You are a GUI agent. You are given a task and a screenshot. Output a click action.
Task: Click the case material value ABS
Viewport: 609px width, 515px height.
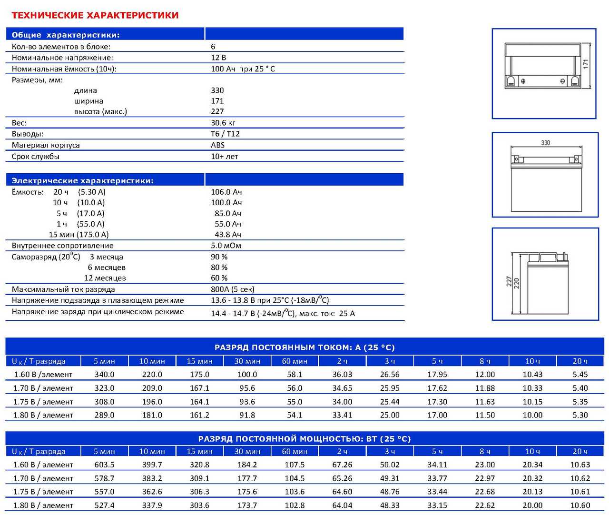[218, 145]
